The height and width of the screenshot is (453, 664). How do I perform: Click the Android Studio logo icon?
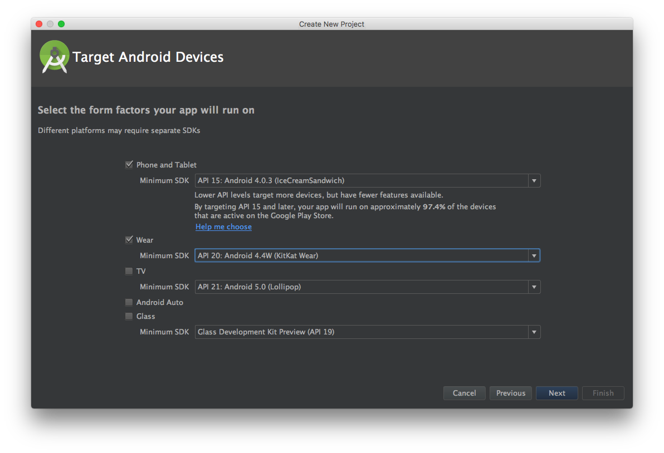point(54,57)
